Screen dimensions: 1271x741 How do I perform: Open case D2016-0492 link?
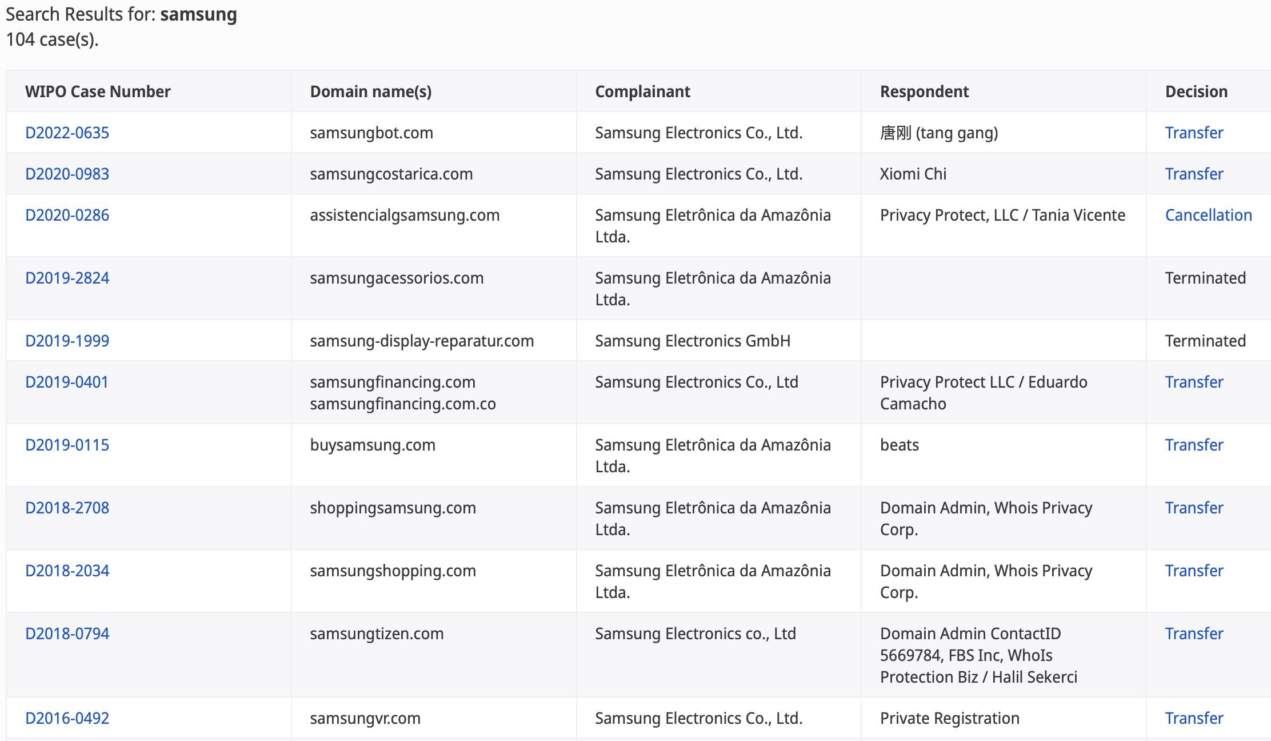tap(67, 718)
